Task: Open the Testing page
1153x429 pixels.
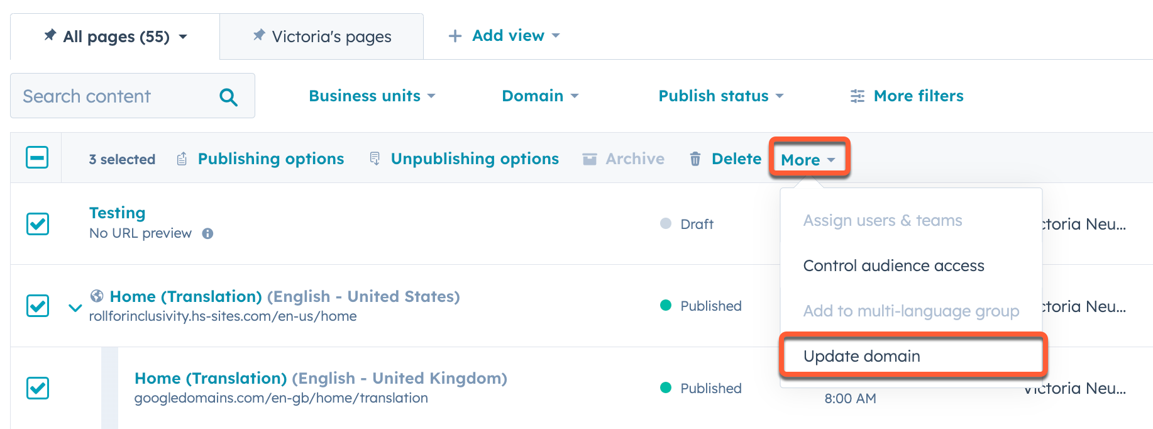Action: click(117, 213)
